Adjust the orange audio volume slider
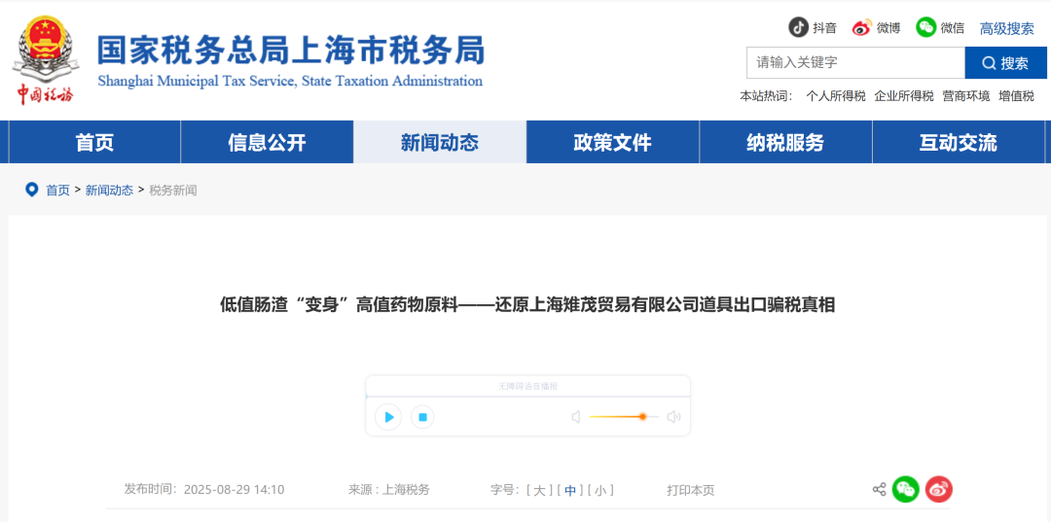 coord(642,417)
